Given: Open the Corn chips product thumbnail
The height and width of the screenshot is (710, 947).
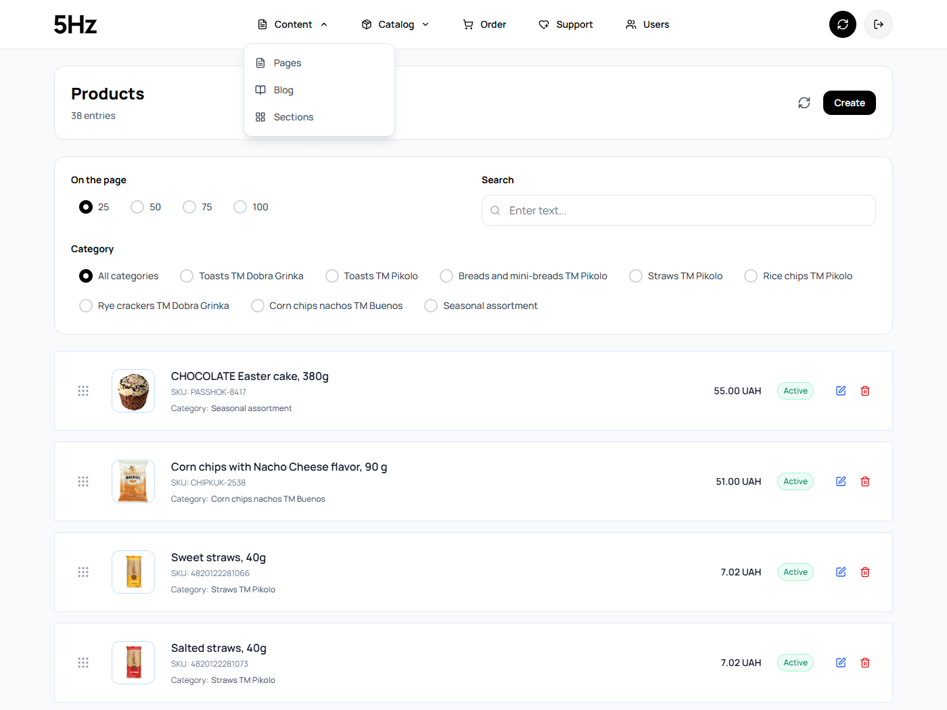Looking at the screenshot, I should [133, 481].
